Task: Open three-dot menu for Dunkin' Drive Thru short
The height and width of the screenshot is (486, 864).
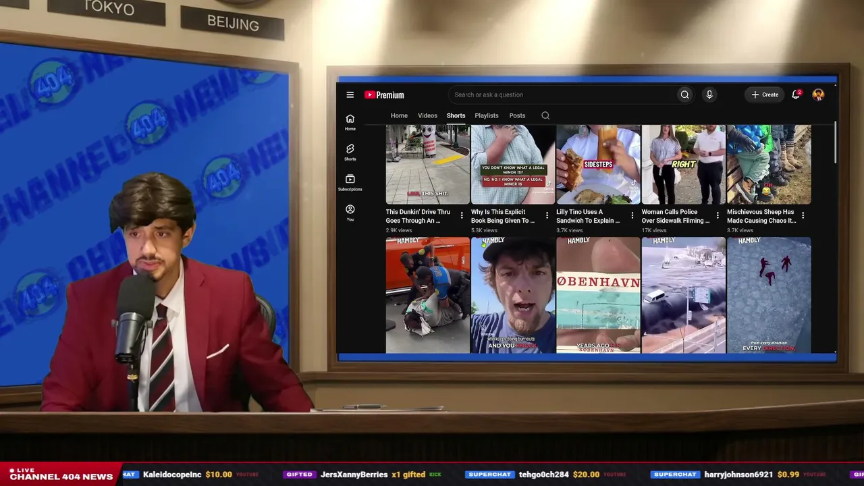Action: pos(462,215)
